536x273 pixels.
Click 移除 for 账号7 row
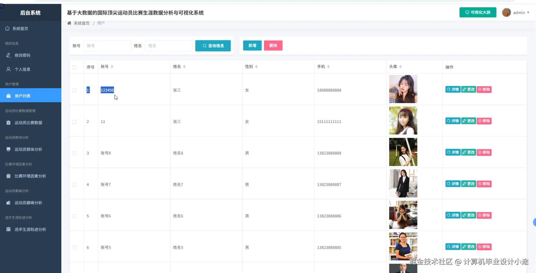pos(484,184)
